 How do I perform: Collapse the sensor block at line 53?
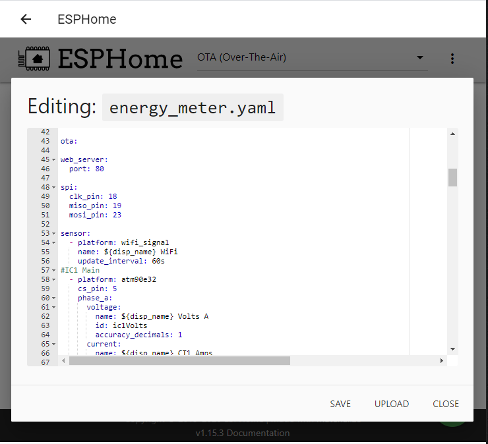pyautogui.click(x=53, y=233)
